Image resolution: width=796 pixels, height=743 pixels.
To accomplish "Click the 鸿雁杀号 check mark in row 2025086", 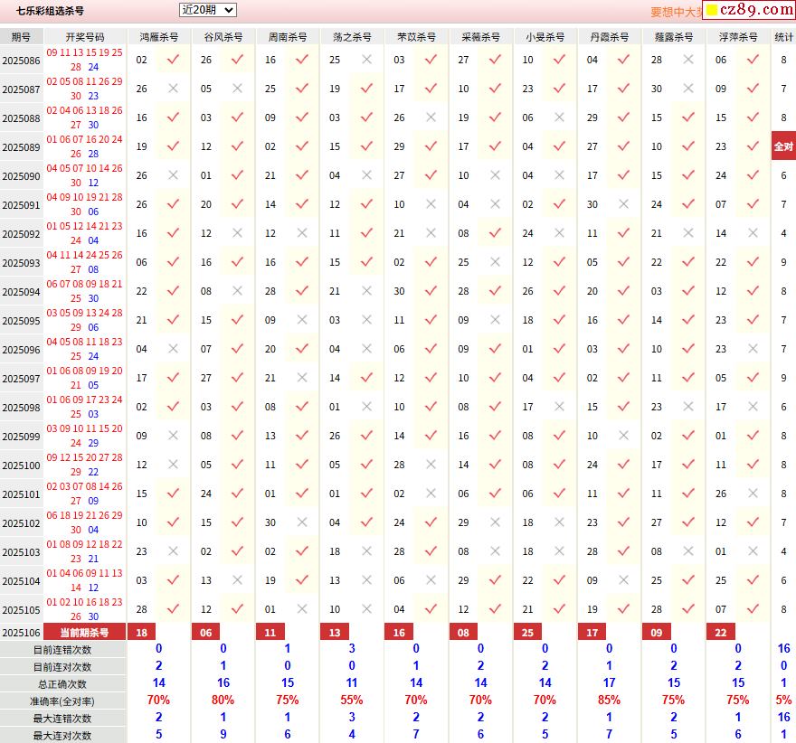I will pos(173,60).
